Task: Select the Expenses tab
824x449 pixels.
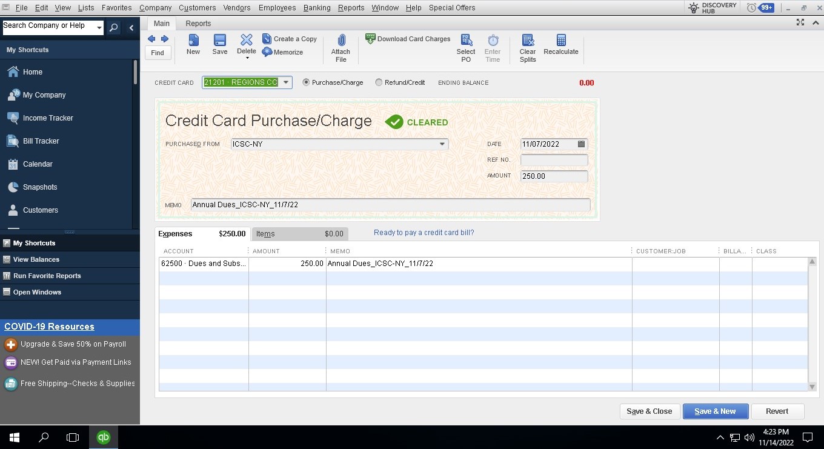Action: coord(202,234)
